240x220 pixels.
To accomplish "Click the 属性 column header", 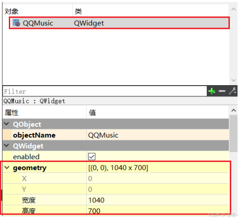I will pyautogui.click(x=12, y=113).
